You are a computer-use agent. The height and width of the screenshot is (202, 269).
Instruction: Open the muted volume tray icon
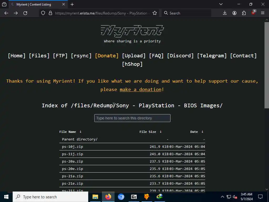click(x=235, y=197)
